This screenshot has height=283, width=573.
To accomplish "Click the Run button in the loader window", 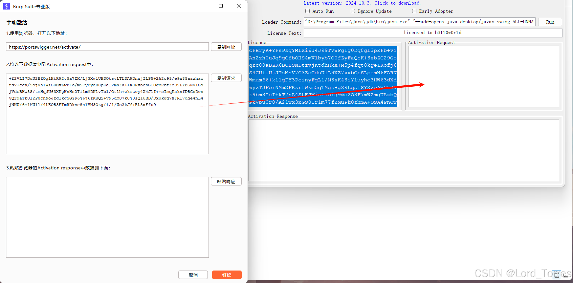I will [550, 22].
